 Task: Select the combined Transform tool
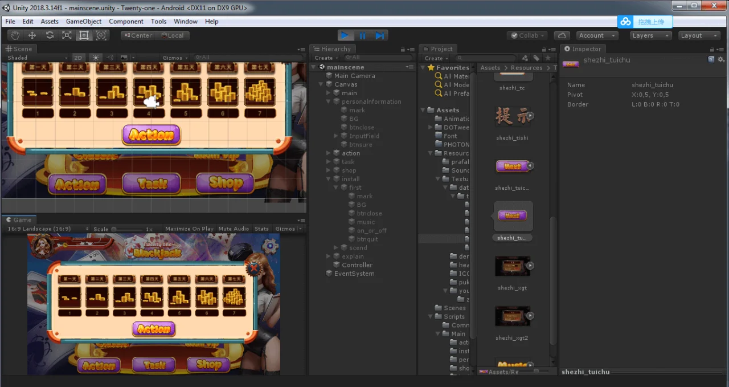point(101,35)
